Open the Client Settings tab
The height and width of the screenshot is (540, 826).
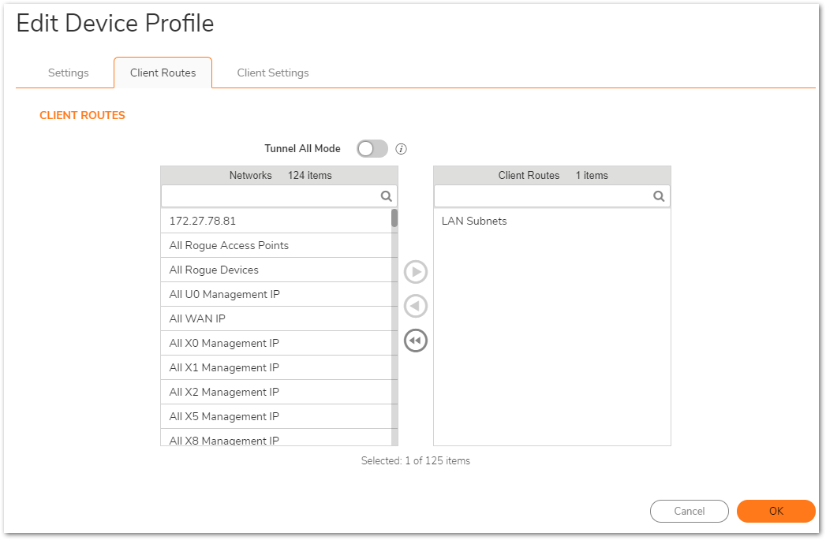point(273,73)
